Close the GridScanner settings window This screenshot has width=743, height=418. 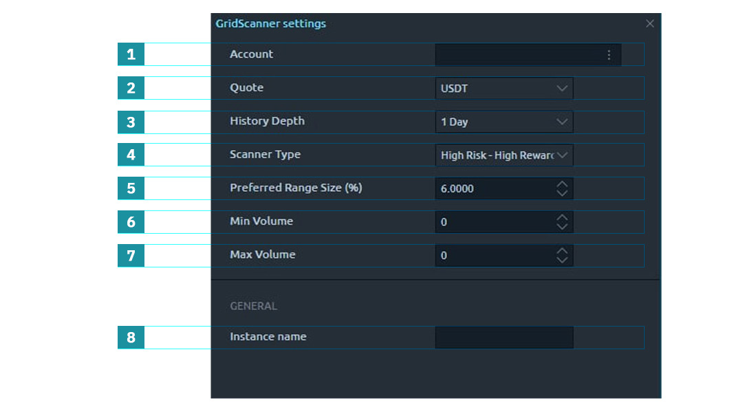point(649,23)
